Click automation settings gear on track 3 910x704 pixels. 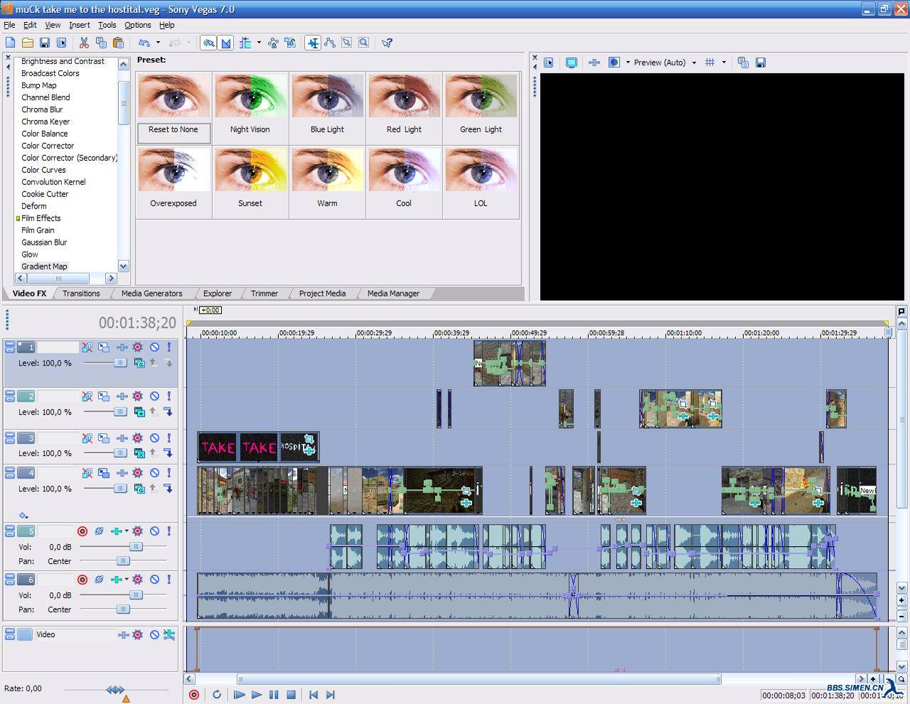[137, 438]
